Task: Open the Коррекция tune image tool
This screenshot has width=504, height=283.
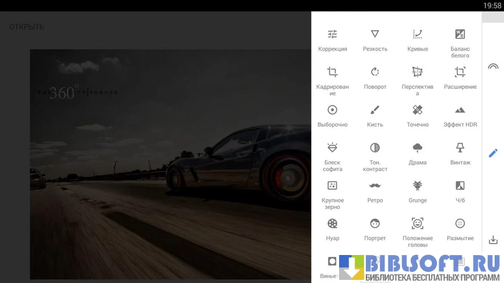Action: (x=332, y=40)
